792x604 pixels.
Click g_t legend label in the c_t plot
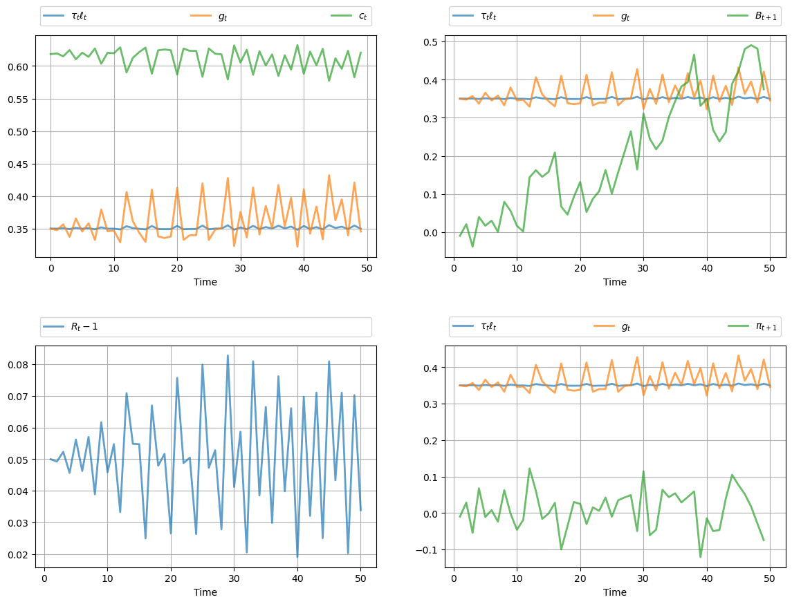pyautogui.click(x=222, y=17)
